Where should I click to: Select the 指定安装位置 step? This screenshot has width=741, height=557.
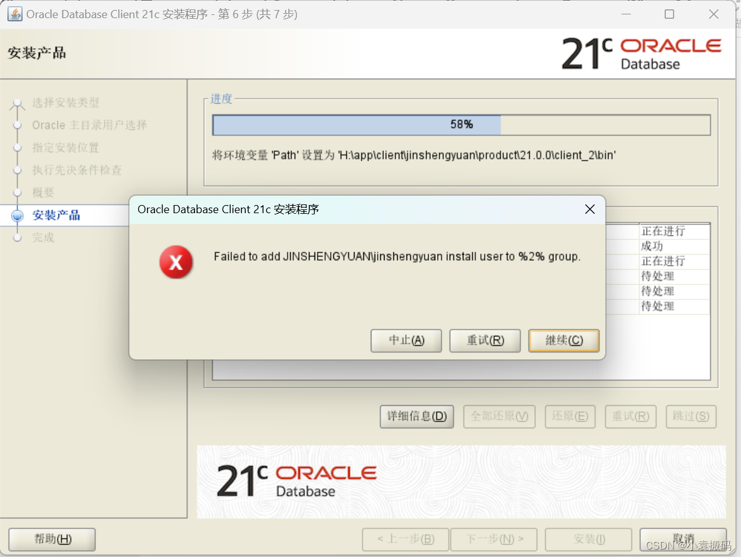point(66,148)
